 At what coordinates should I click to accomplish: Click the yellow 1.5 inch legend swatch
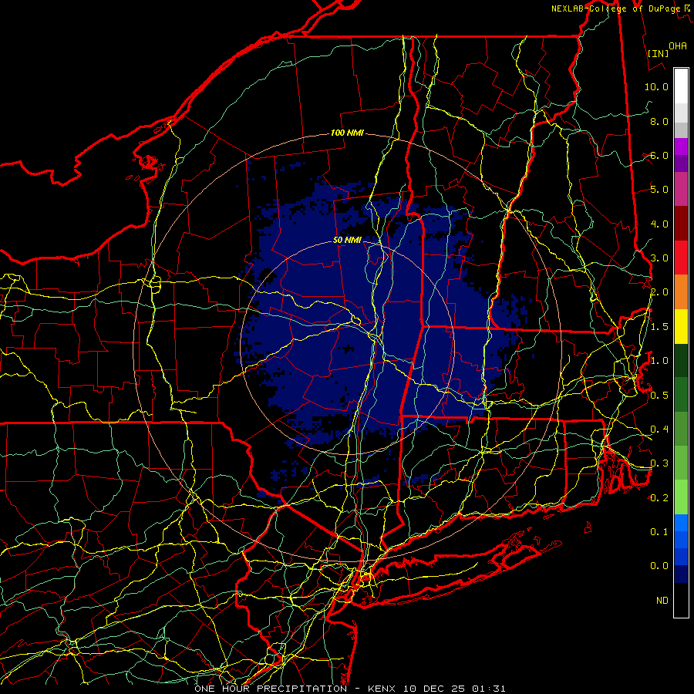pos(681,327)
